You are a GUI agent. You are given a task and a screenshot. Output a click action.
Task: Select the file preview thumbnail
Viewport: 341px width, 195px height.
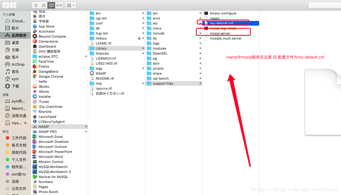click(x=323, y=102)
